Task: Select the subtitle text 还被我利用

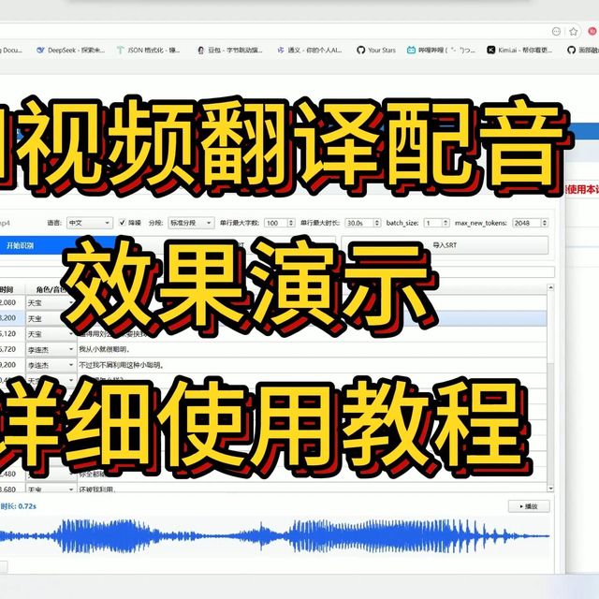Action: tap(97, 489)
